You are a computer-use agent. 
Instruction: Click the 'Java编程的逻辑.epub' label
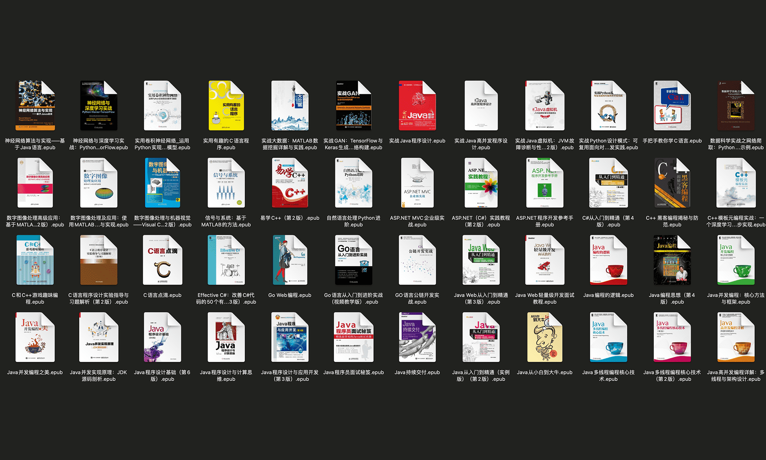[608, 295]
